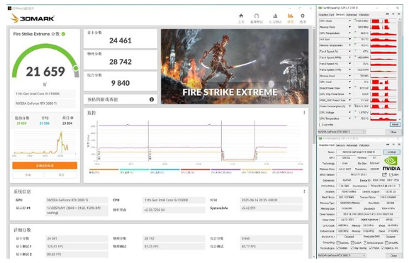Click the Lookup button in GPU-Z
Screen dimensions: 409x263
pos(391,152)
